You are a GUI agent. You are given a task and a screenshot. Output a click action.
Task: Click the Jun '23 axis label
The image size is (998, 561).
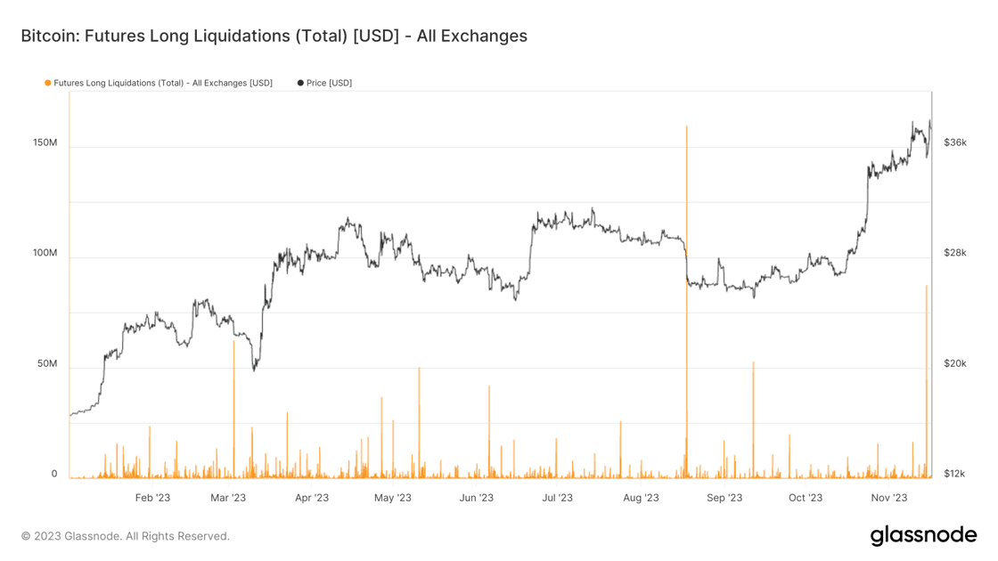click(x=476, y=498)
